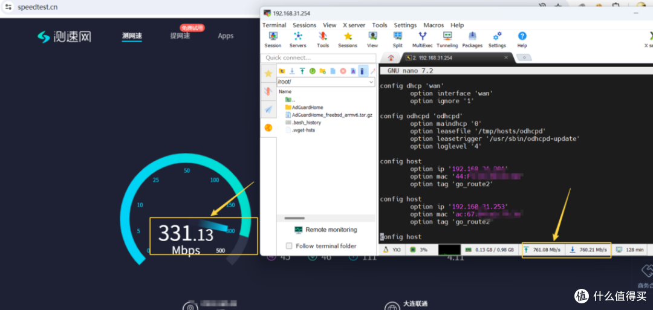This screenshot has height=310, width=653.
Task: Select the orange Sftp sidebar tab
Action: click(x=268, y=128)
